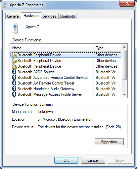The image size is (137, 169).
Task: Click the title bar device icon
Action: [5, 5]
